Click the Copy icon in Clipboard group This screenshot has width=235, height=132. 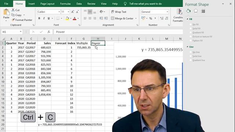[13, 15]
